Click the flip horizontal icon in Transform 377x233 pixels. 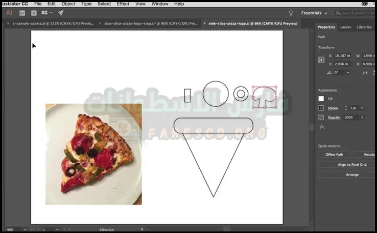[x=365, y=73]
